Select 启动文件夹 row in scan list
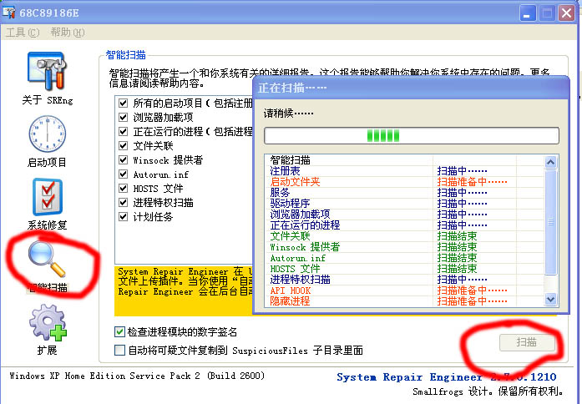This screenshot has width=582, height=404. pos(404,182)
